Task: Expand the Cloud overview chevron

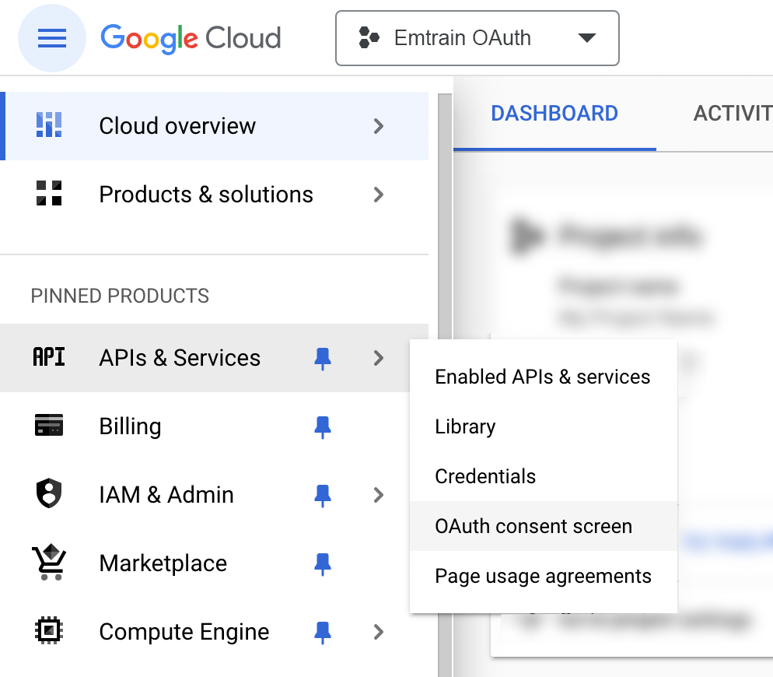Action: (379, 126)
